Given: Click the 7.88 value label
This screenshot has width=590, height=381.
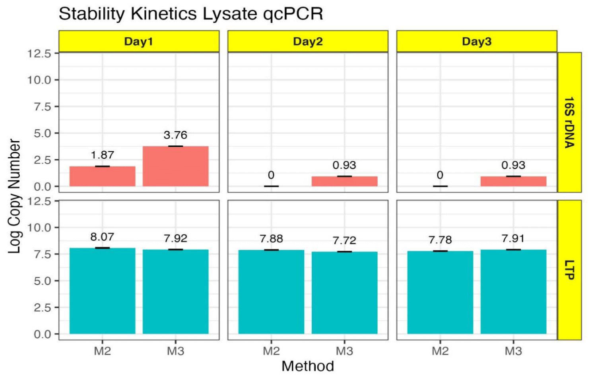Looking at the screenshot, I should 271,239.
